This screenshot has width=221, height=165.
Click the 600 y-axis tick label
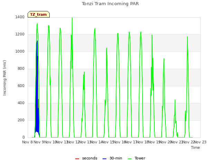point(21,86)
